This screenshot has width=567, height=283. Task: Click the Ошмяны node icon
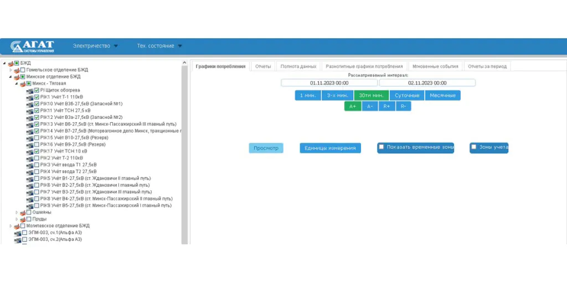click(x=23, y=212)
